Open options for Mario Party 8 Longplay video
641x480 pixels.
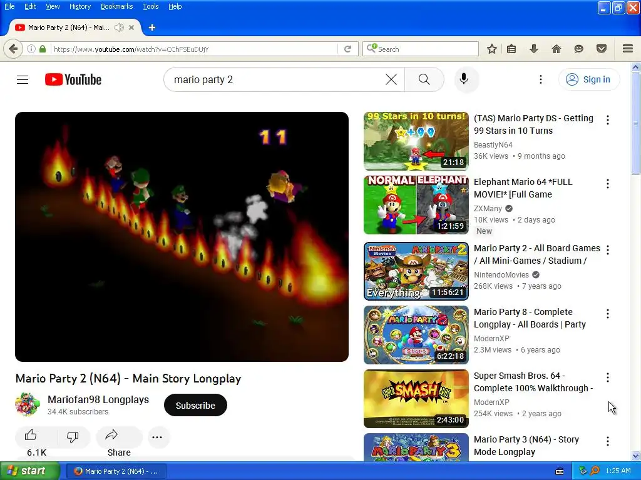(x=607, y=314)
